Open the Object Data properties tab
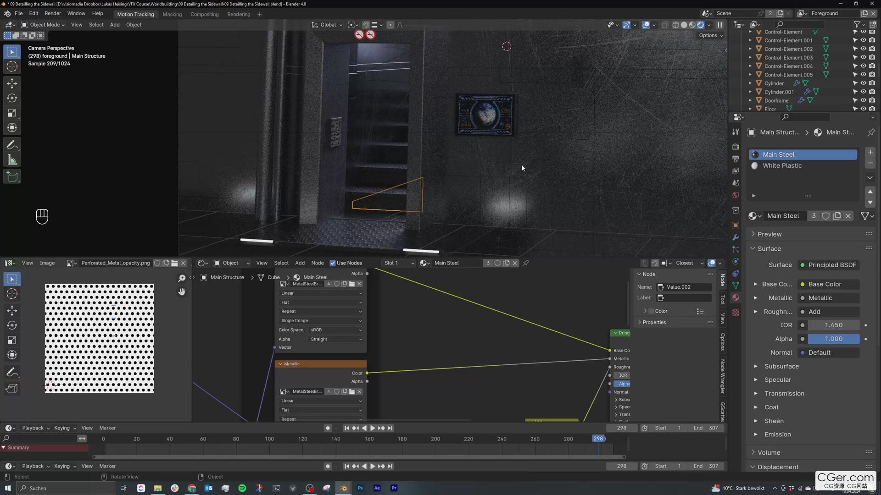The image size is (881, 495). click(736, 285)
